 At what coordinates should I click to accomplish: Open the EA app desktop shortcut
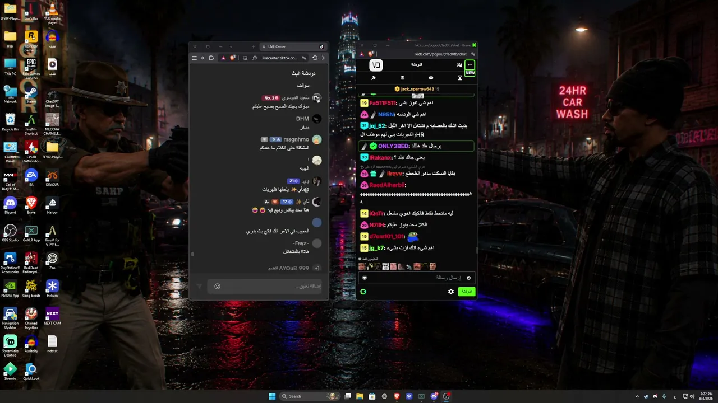point(31,177)
